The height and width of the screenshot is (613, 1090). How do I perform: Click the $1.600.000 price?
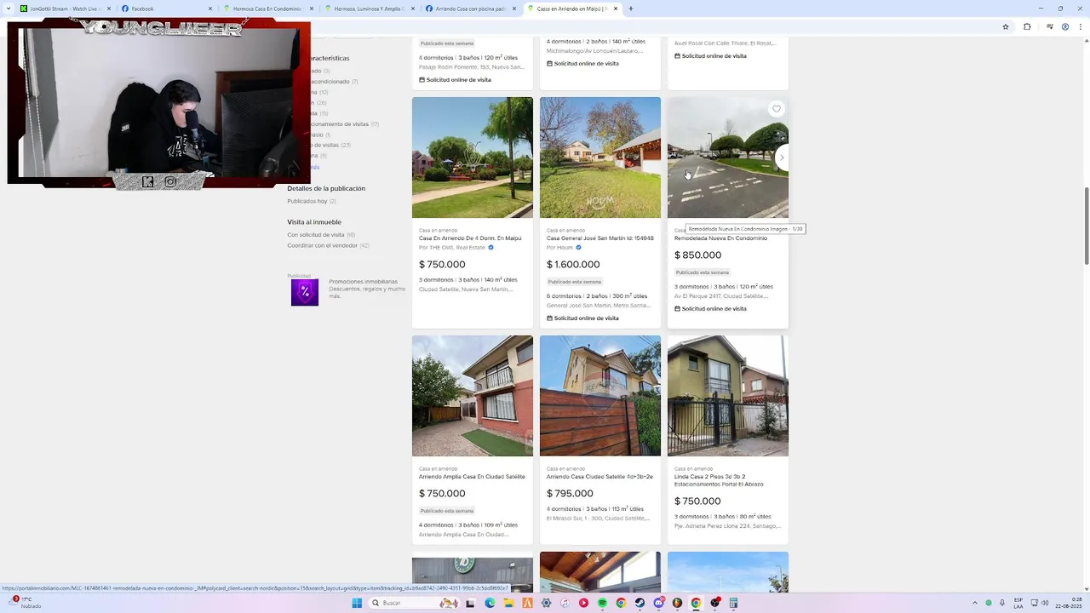tap(573, 265)
